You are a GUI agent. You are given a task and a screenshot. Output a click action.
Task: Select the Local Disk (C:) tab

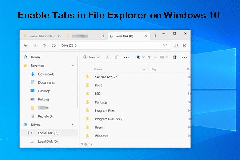124,36
